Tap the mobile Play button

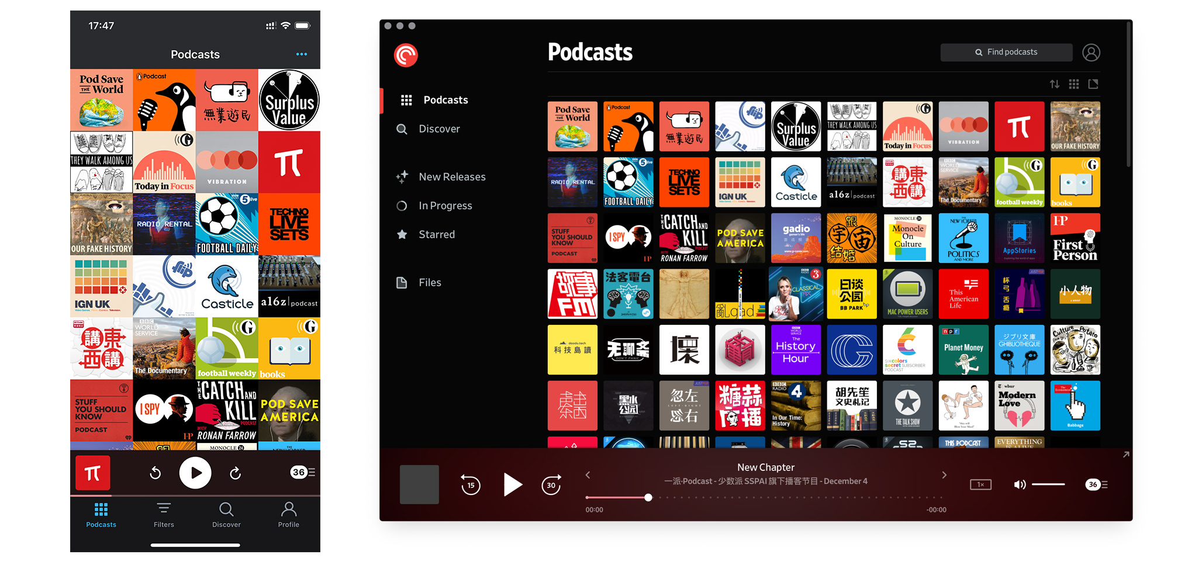click(195, 473)
